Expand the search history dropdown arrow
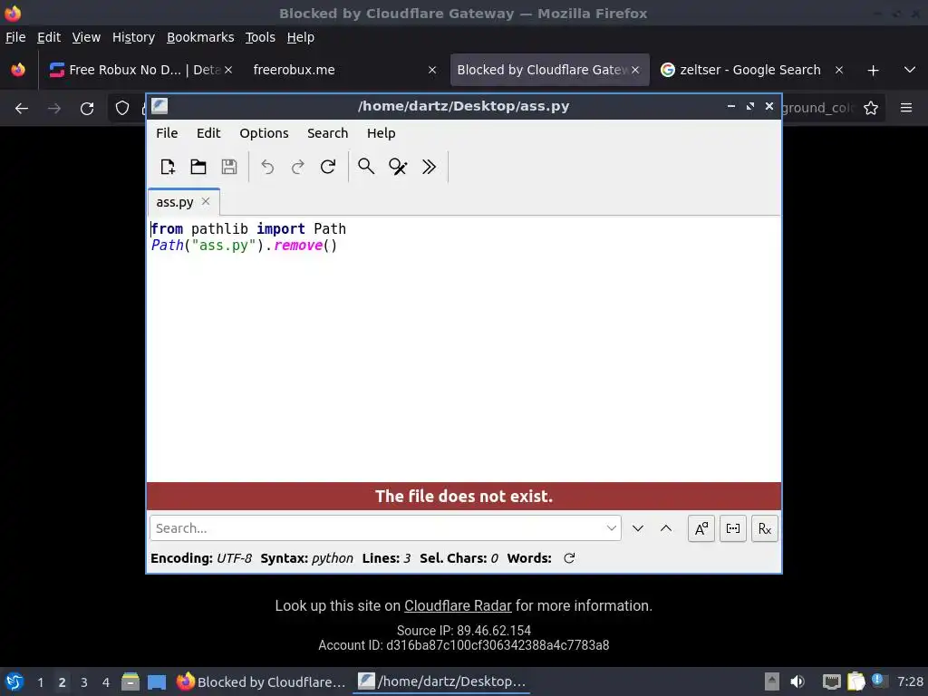This screenshot has width=928, height=696. click(x=612, y=528)
